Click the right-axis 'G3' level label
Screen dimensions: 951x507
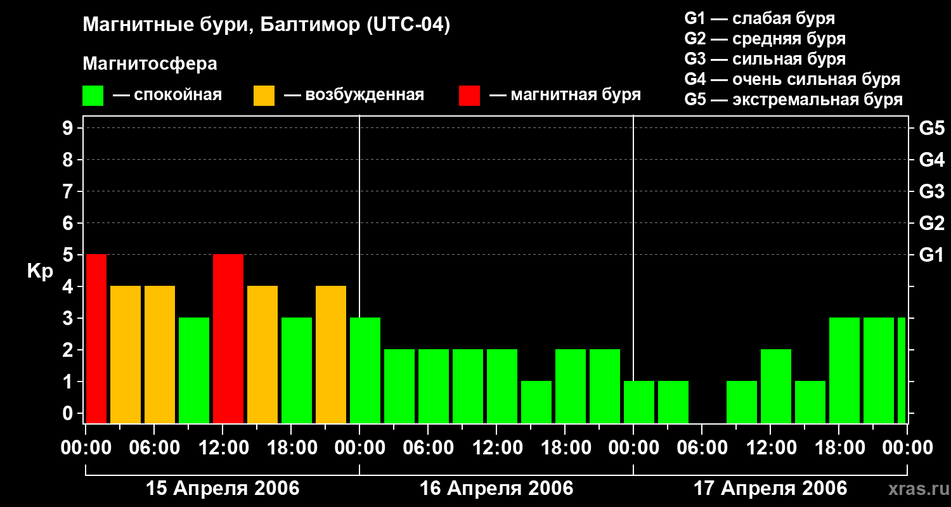tap(931, 191)
